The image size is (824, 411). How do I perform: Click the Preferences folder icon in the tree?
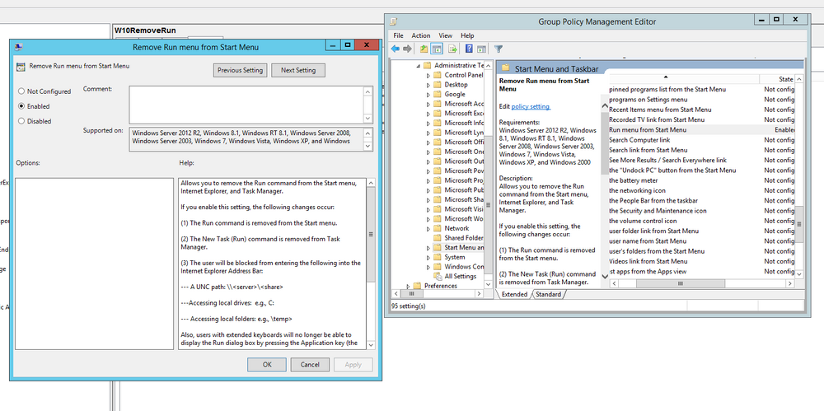click(x=417, y=286)
